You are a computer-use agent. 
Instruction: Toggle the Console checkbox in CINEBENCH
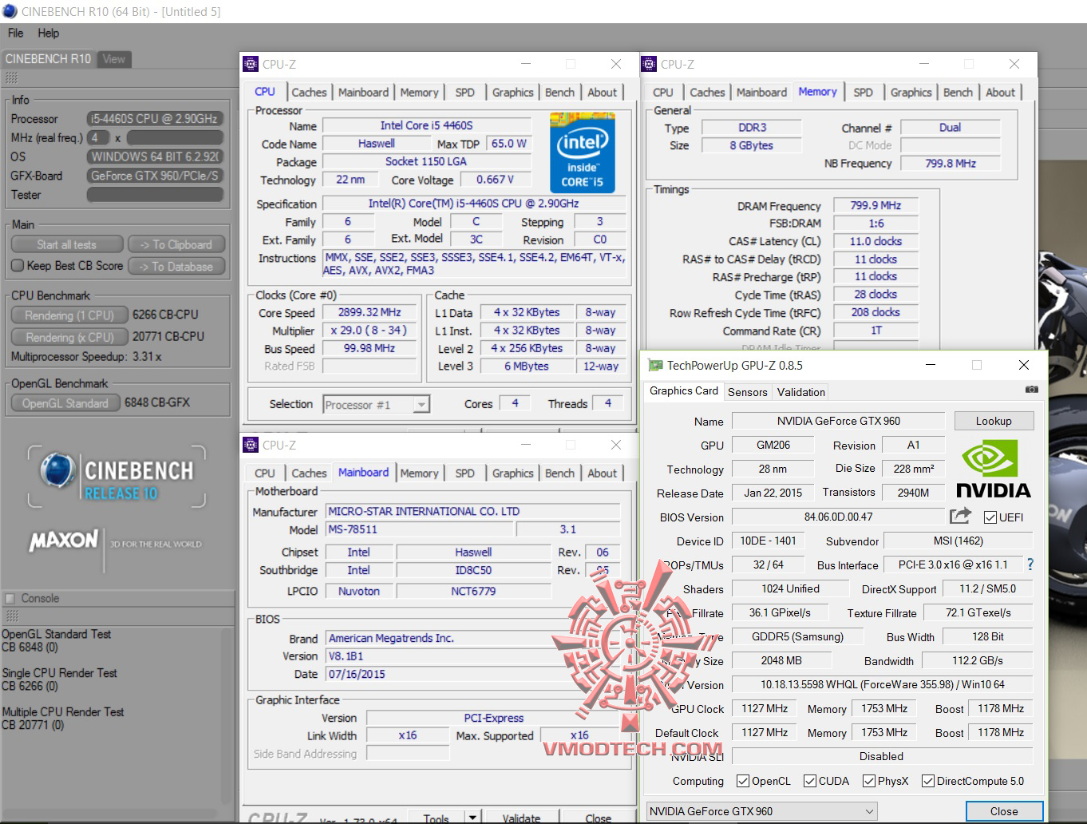tap(10, 598)
